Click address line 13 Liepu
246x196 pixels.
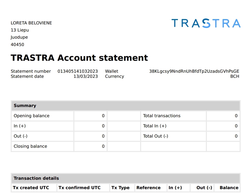pos(20,30)
